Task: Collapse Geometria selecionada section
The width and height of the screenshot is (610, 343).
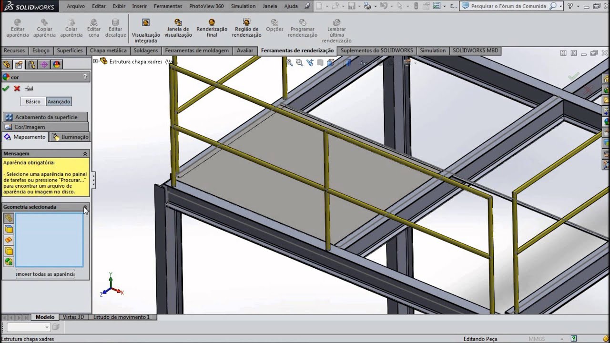Action: coord(85,207)
